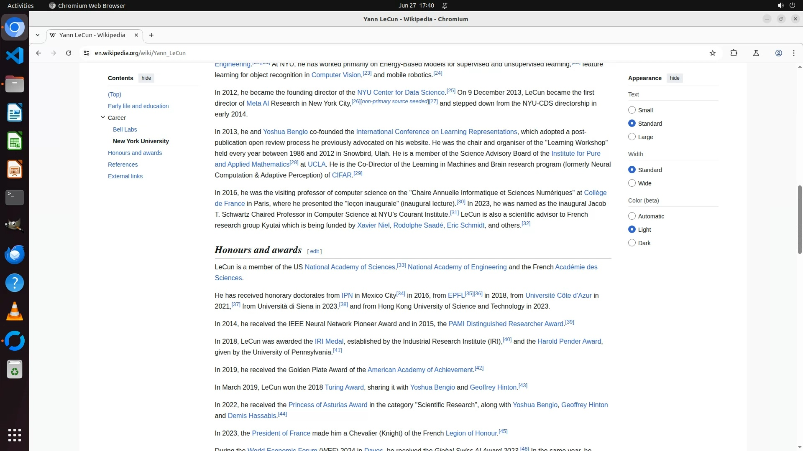
Task: Collapse the Career section in contents
Action: click(103, 117)
